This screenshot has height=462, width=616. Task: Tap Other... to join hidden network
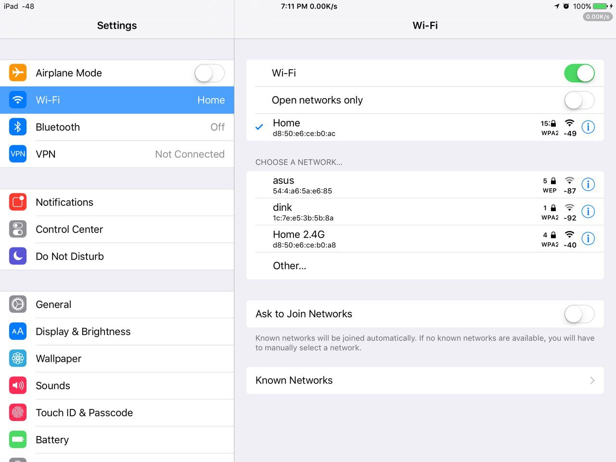point(290,266)
